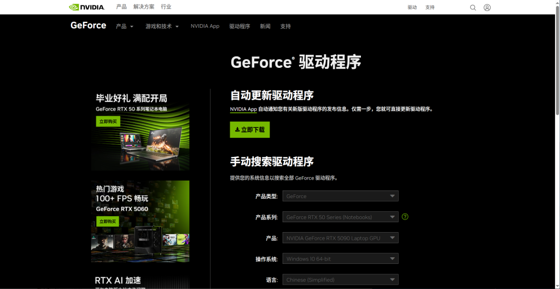Click the page vertical scrollbar thumb
560x289 pixels.
click(x=557, y=60)
